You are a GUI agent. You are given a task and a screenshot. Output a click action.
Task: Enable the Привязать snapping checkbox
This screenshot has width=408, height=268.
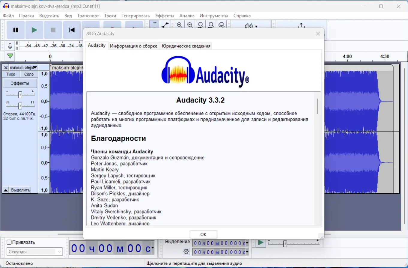click(9, 242)
